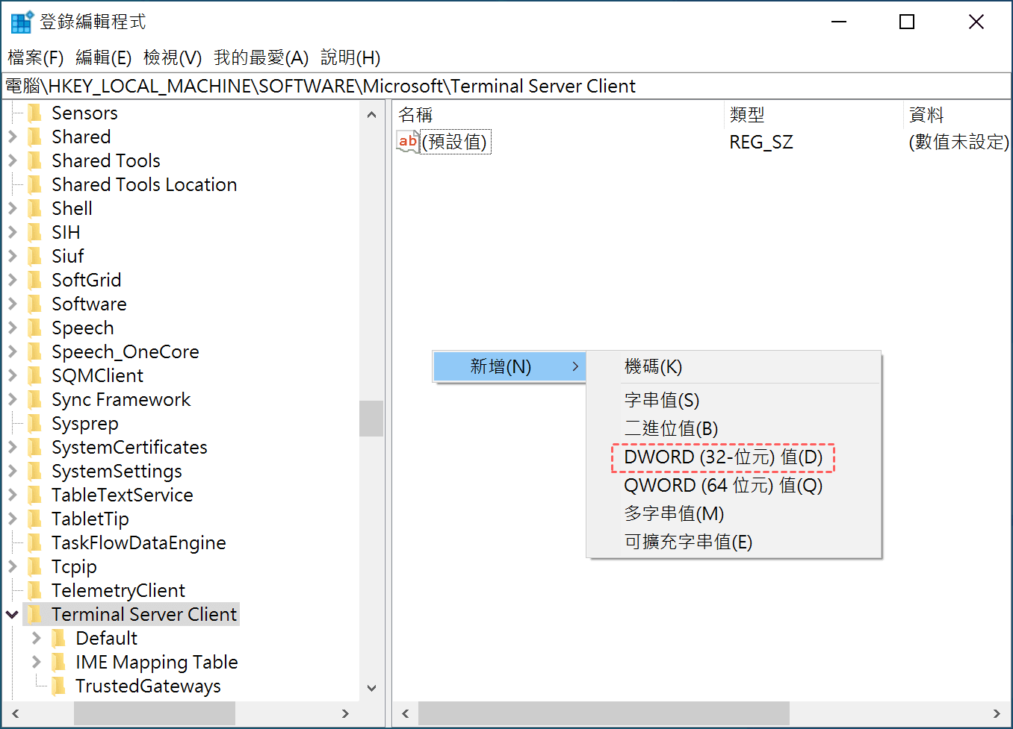Viewport: 1013px width, 729px height.
Task: Click the Registry Editor app icon in title bar
Action: point(21,22)
